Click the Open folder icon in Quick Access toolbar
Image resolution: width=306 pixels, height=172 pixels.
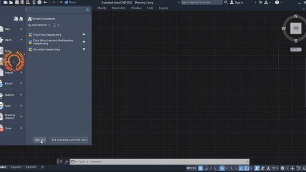[11, 2]
